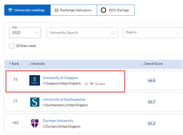Open the University of Glasgow link
Image resolution: width=183 pixels, height=135 pixels.
coord(60,78)
